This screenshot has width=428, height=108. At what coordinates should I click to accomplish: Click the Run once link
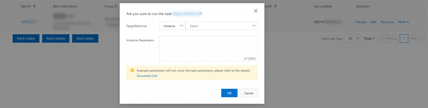pyautogui.click(x=387, y=22)
